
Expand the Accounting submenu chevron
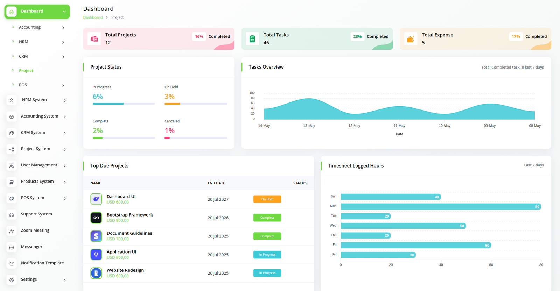click(63, 28)
